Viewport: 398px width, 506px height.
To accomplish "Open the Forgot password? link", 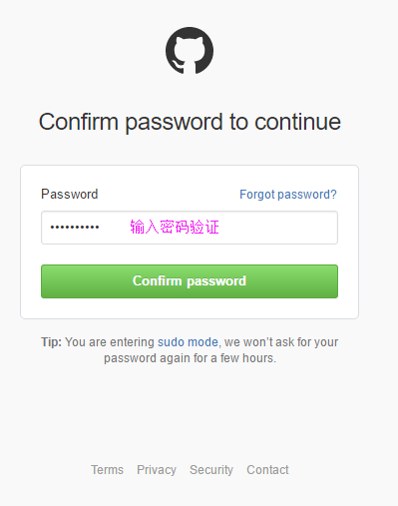I will (x=288, y=195).
